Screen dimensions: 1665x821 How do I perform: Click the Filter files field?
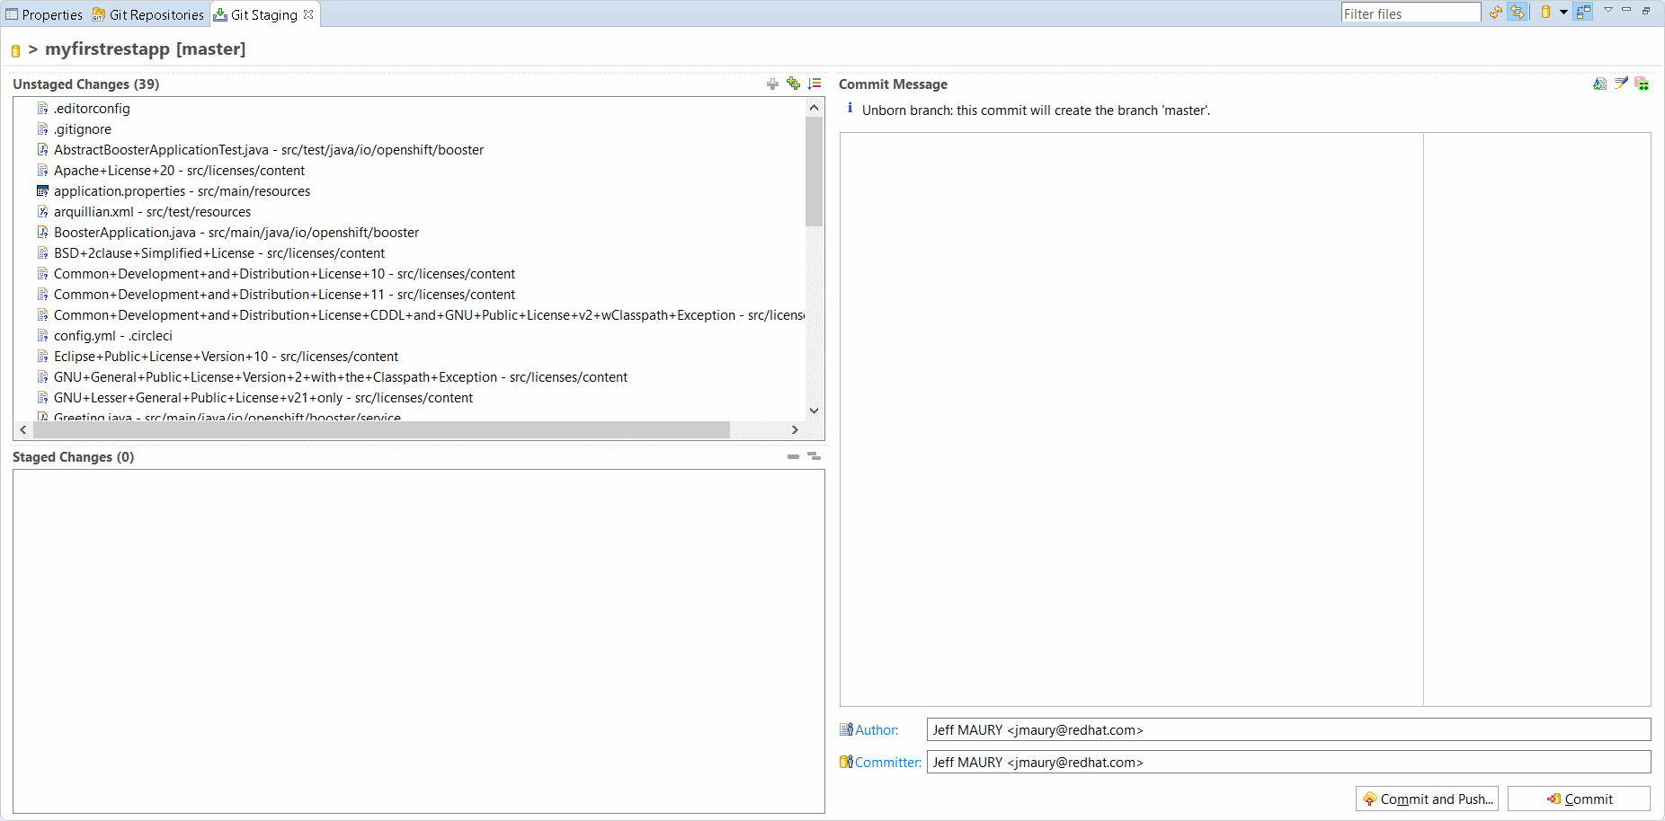pyautogui.click(x=1411, y=13)
